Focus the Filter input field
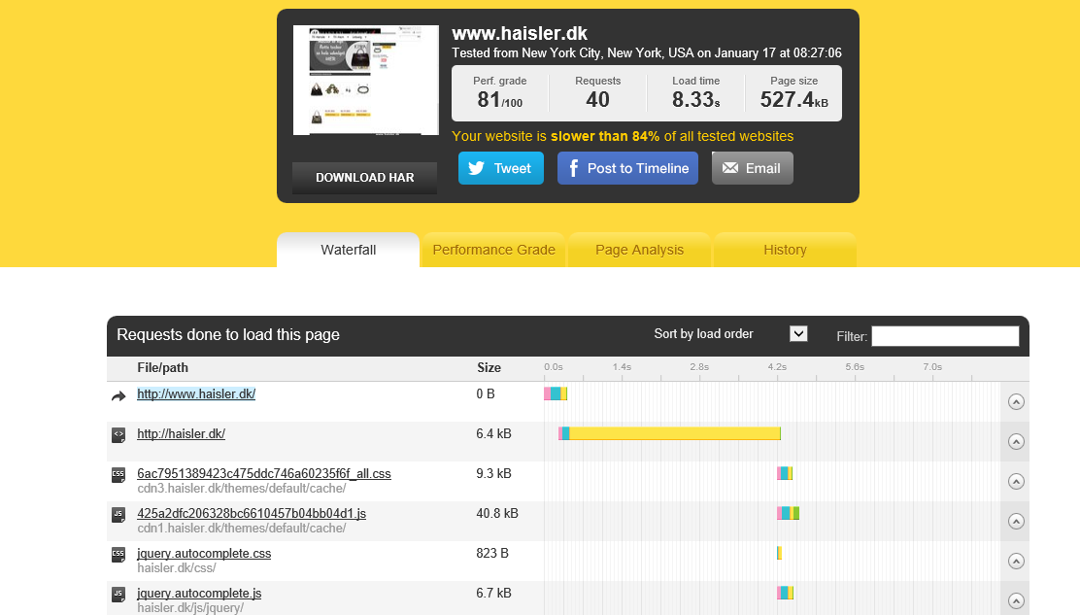The height and width of the screenshot is (615, 1080). (945, 336)
